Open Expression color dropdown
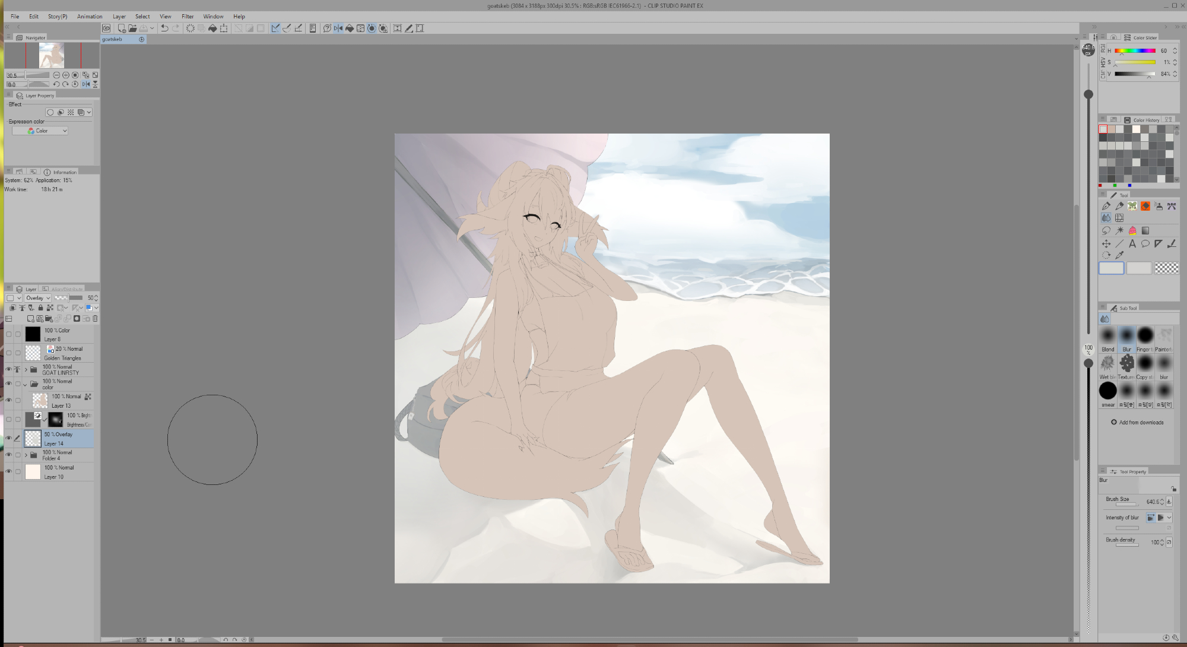Image resolution: width=1187 pixels, height=647 pixels. coord(40,131)
